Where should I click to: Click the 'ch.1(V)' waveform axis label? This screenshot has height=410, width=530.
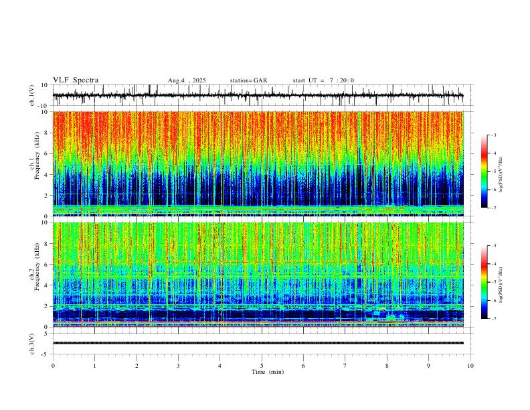pos(32,95)
